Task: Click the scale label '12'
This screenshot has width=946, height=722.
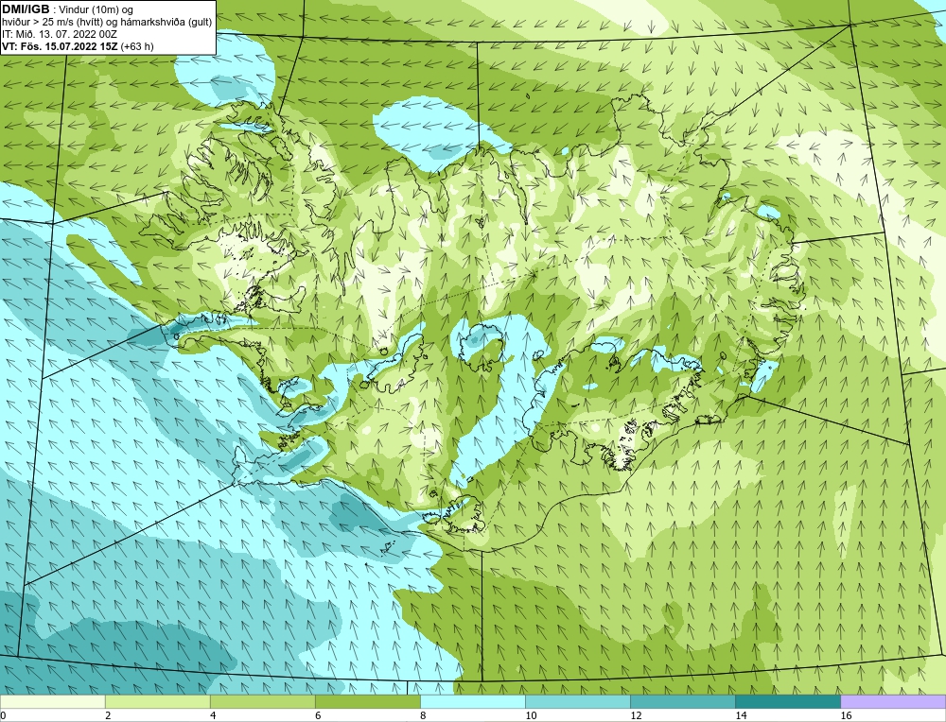Action: [636, 715]
